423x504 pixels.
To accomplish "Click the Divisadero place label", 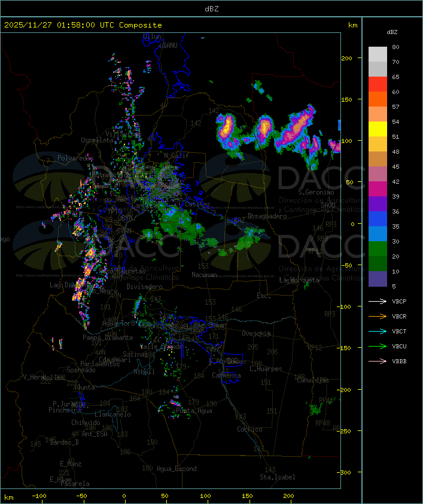I will [145, 287].
